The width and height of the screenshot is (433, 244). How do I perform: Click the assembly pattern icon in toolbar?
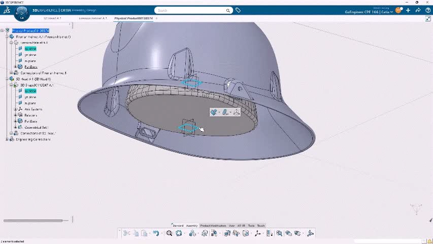tap(269, 233)
